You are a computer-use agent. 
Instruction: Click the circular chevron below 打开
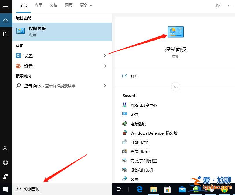(x=175, y=87)
